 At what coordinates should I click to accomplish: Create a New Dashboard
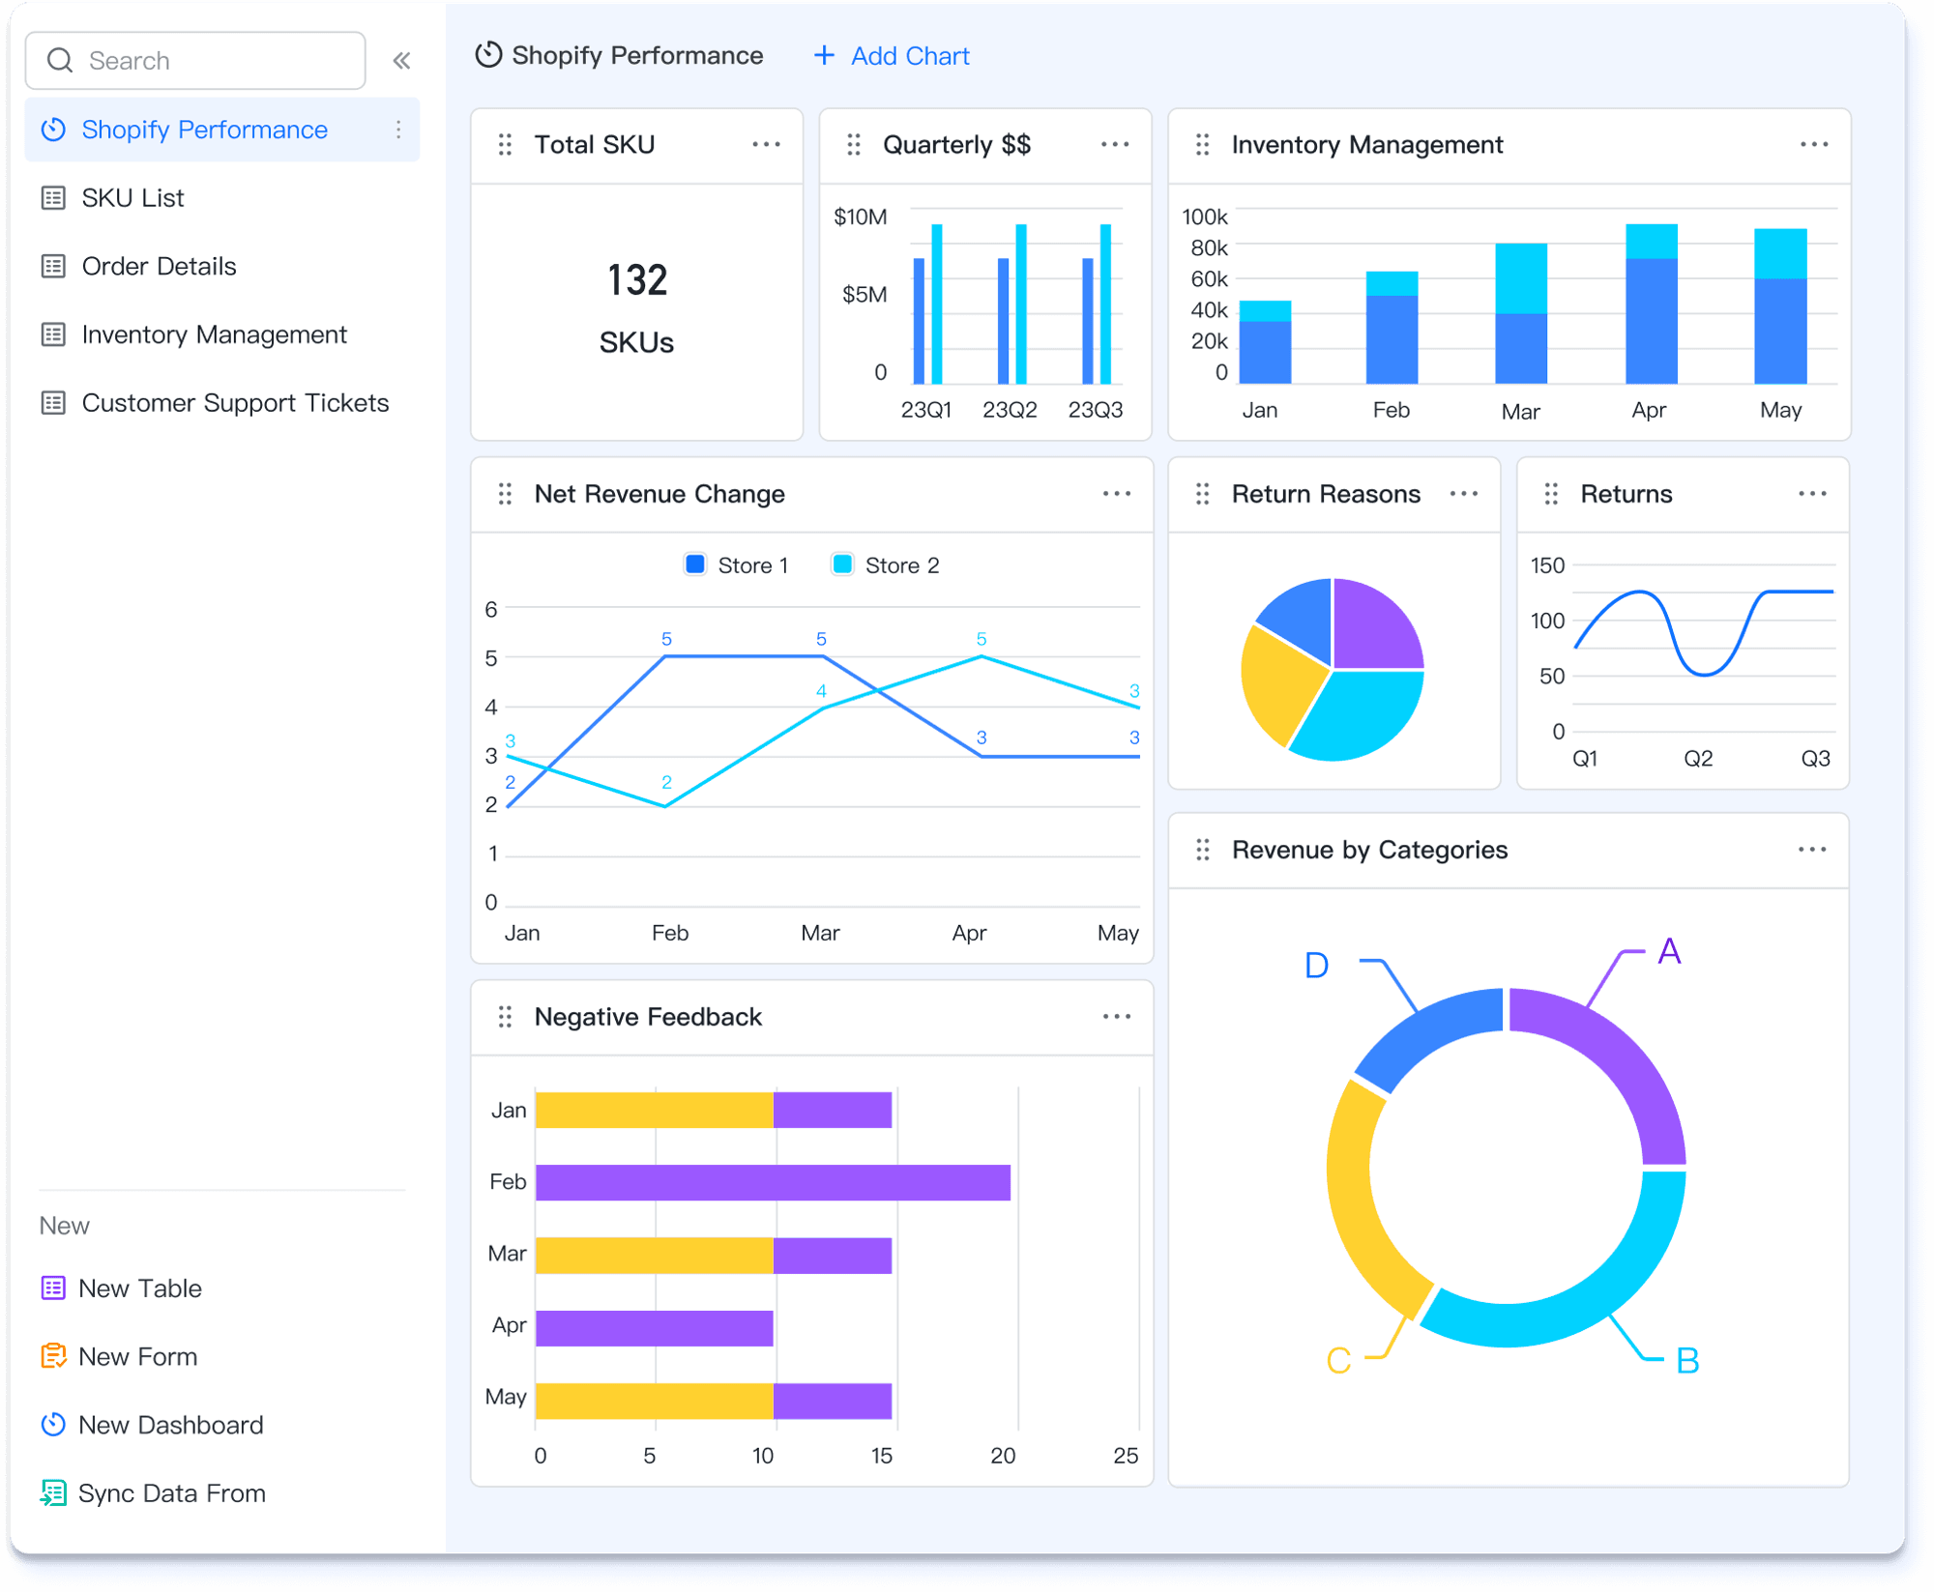pos(170,1425)
